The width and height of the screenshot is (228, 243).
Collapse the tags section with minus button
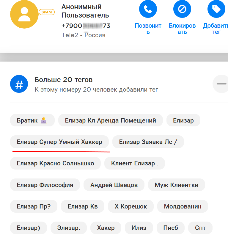[221, 84]
